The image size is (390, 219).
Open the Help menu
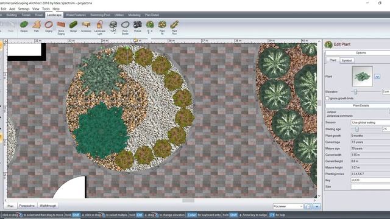tap(56, 9)
